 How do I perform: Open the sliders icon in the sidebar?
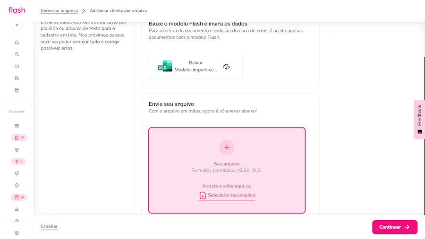pos(17,209)
